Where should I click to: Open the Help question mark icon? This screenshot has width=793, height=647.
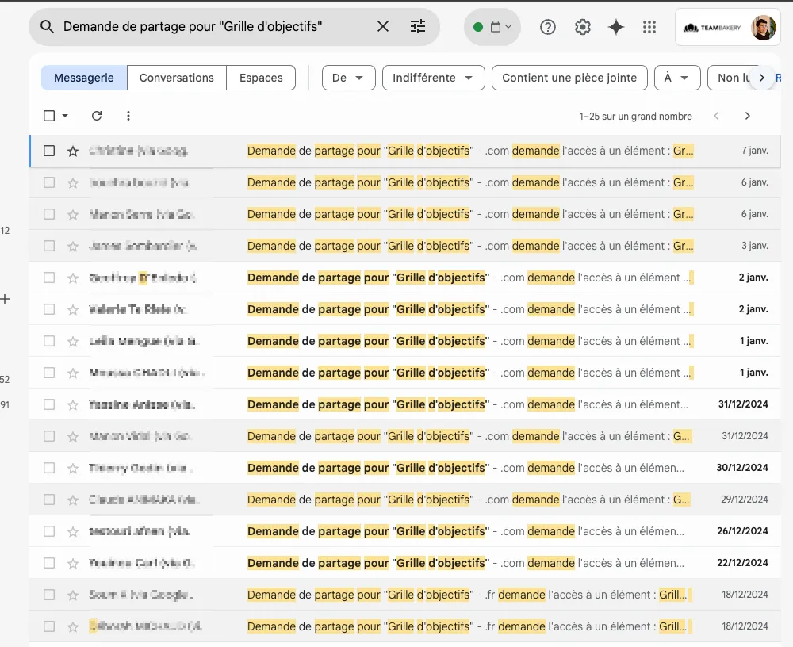tap(548, 27)
